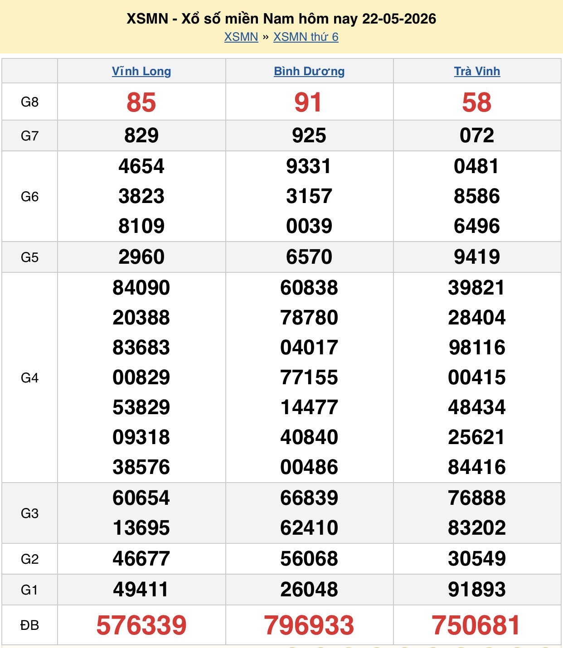
Task: Click G3 number 60654
Action: [x=141, y=498]
